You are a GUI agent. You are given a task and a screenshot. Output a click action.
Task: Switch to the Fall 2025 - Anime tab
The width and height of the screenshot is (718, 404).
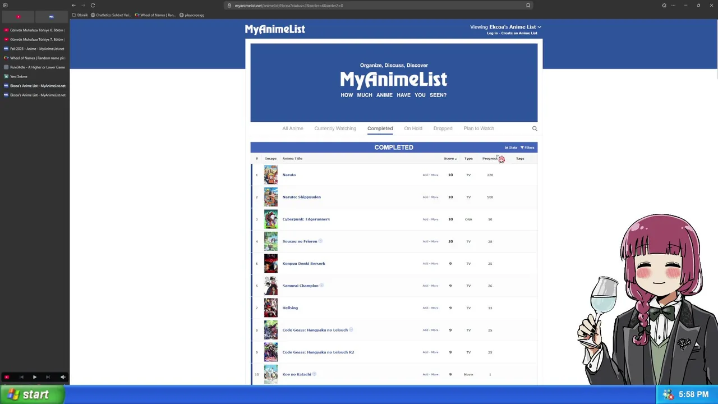(x=34, y=49)
